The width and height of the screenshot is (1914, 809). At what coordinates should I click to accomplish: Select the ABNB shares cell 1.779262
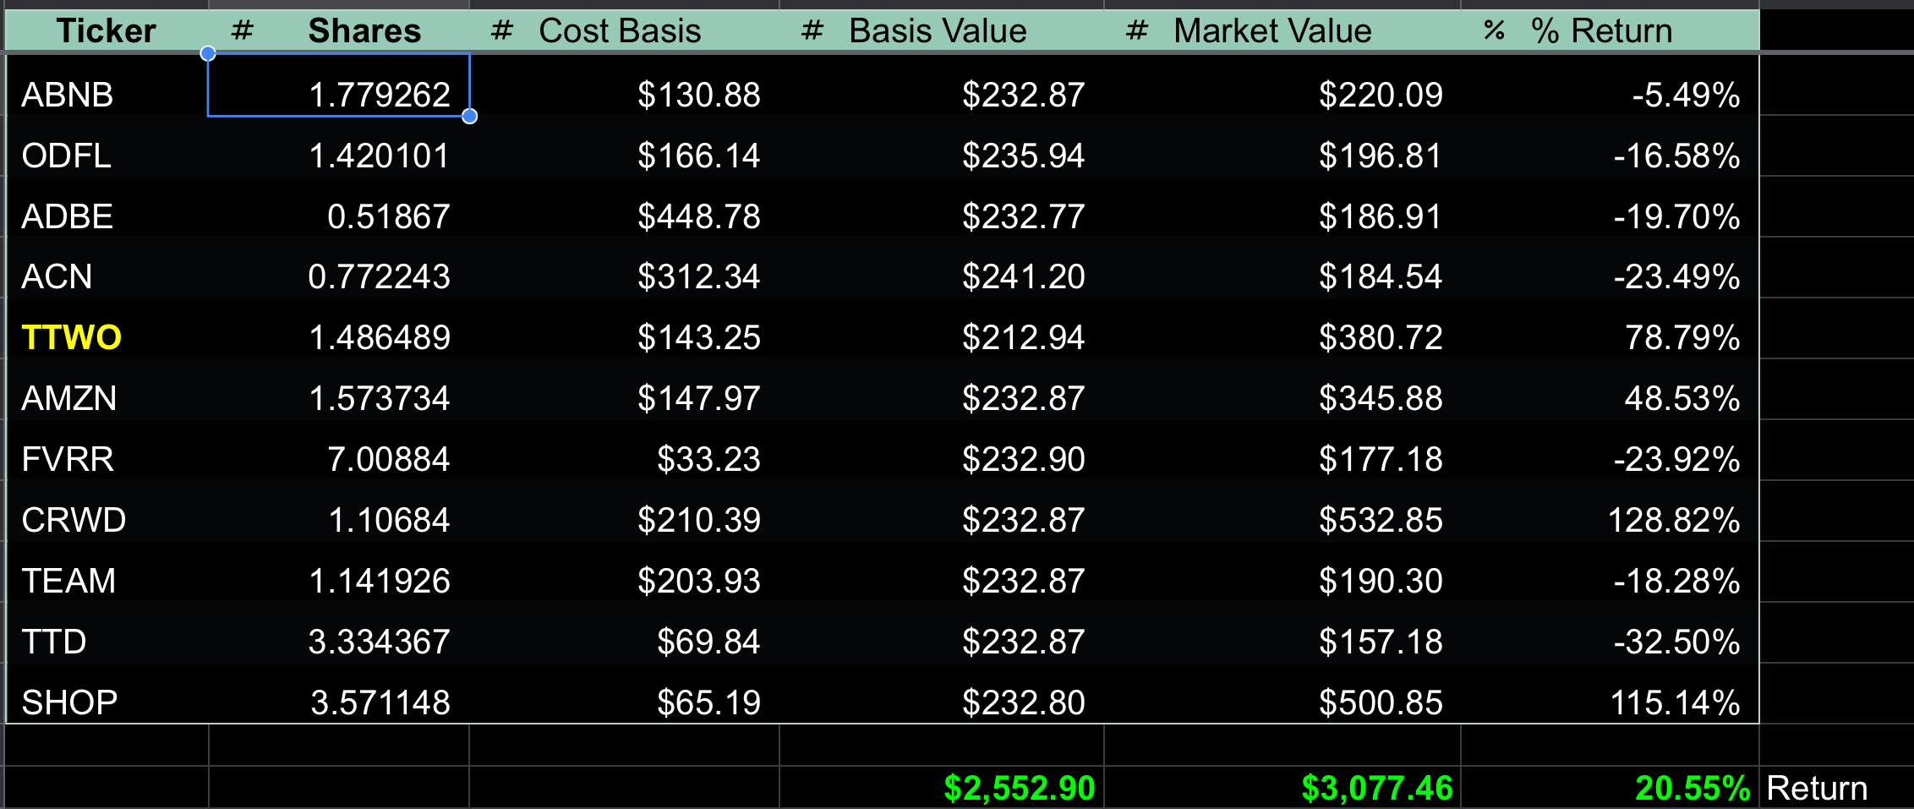point(379,94)
